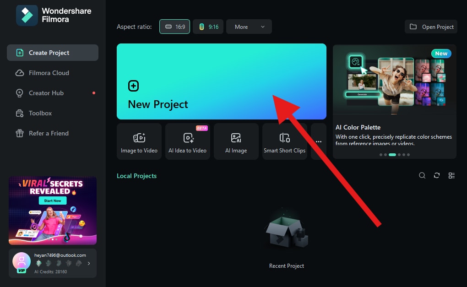467x287 pixels.
Task: Click the Refer a Friend gift icon
Action: coord(20,133)
